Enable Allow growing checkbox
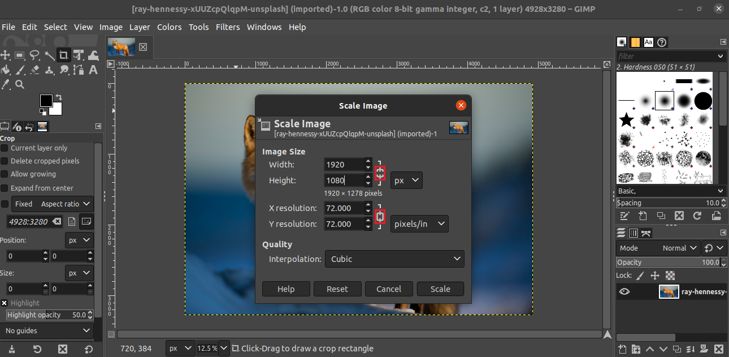729x357 pixels. pos(5,174)
